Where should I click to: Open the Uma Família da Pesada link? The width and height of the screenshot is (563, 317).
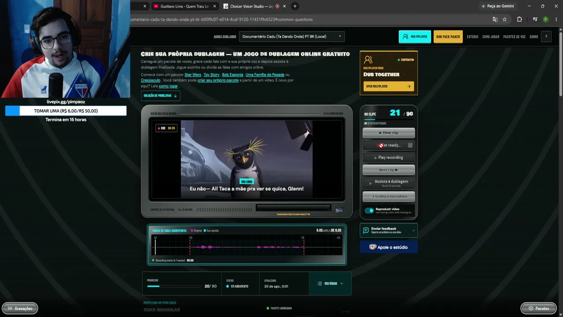[265, 75]
